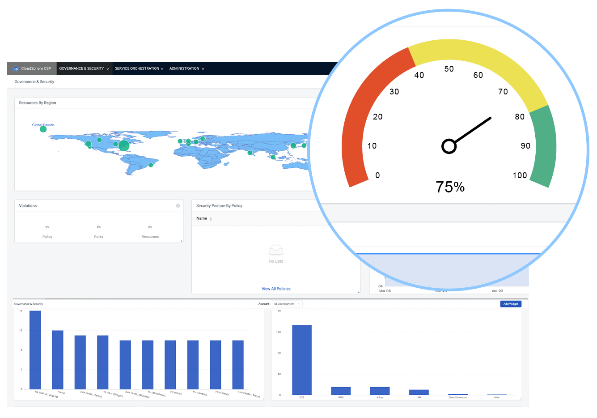Expand the Governance & Security menu
Viewport: 597px width, 418px height.
tap(84, 68)
